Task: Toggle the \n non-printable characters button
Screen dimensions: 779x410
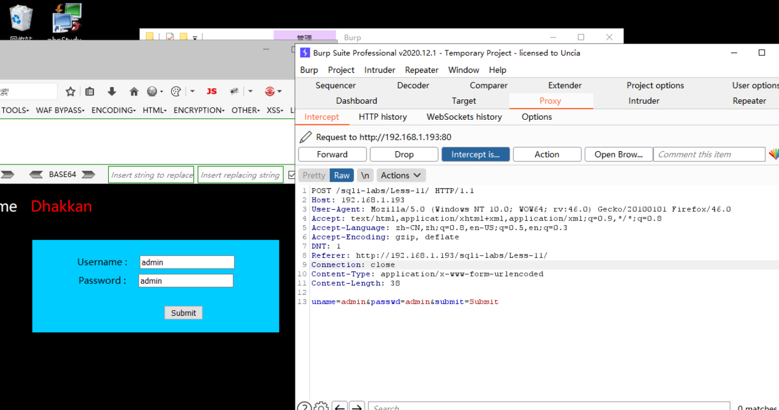Action: [x=365, y=175]
